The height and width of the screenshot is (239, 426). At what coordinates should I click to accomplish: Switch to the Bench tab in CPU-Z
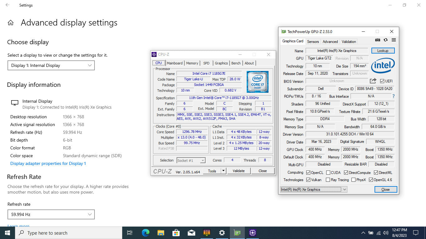[x=236, y=63]
